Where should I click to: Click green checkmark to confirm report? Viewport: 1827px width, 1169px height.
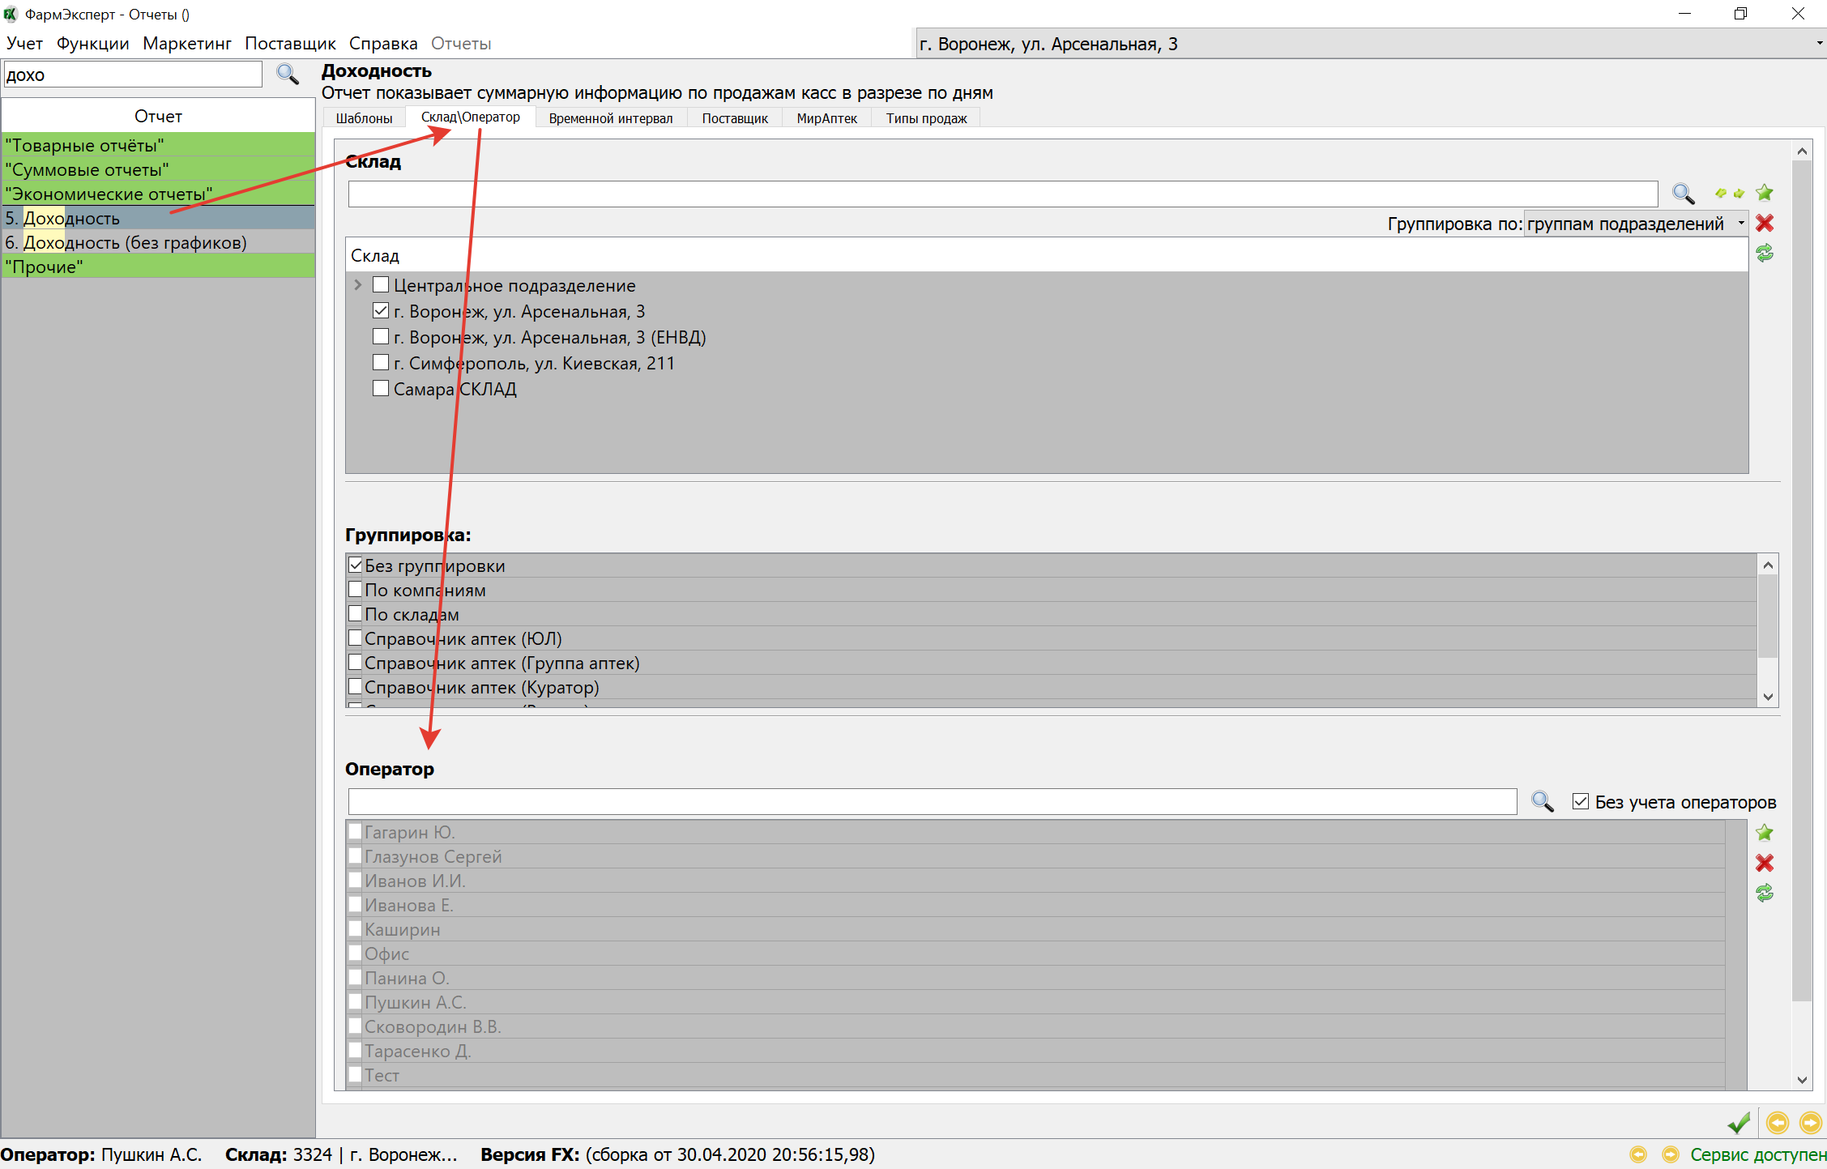[1738, 1123]
